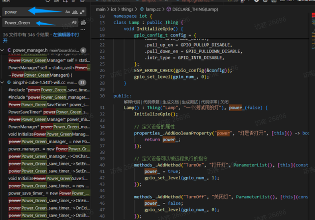Toggle Match Case in search box
The image size is (315, 220).
point(68,12)
